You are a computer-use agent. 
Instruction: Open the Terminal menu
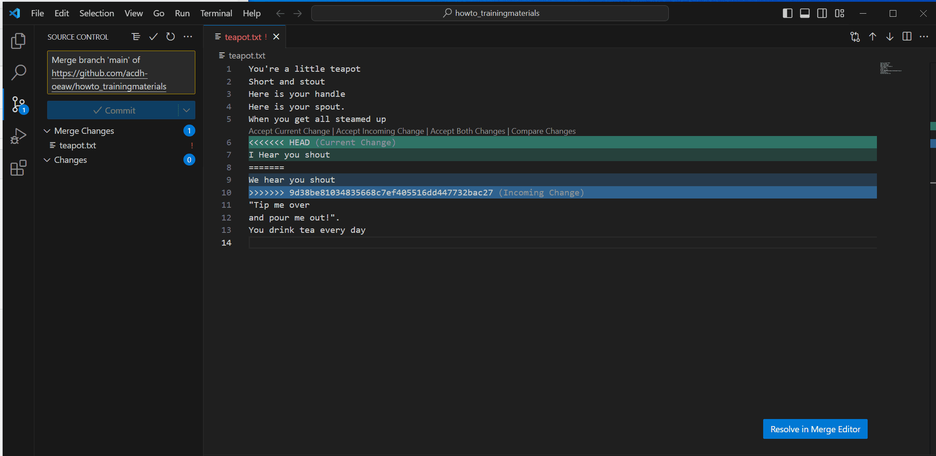coord(216,13)
